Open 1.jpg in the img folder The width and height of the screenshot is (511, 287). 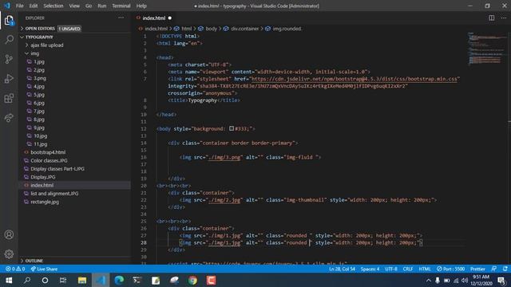point(39,62)
